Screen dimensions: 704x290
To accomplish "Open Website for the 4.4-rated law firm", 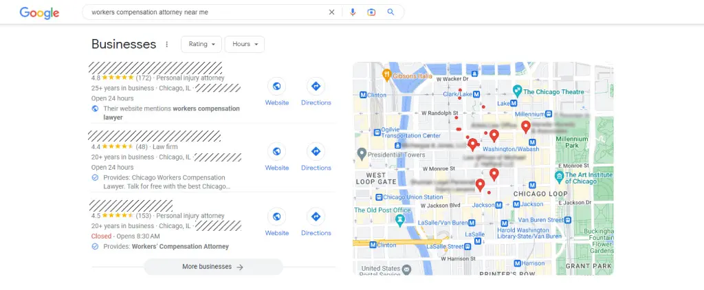I will coord(276,157).
